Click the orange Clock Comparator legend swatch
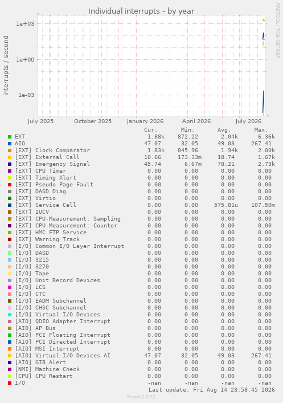 [x=10, y=150]
